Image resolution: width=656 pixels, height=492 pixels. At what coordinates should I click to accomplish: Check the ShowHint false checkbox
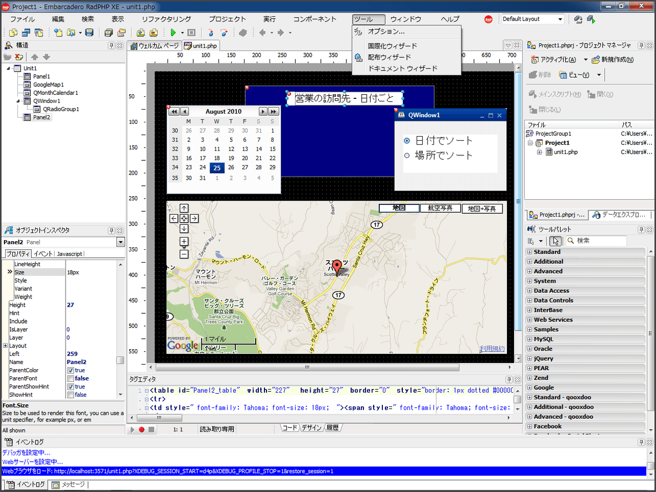tap(71, 395)
